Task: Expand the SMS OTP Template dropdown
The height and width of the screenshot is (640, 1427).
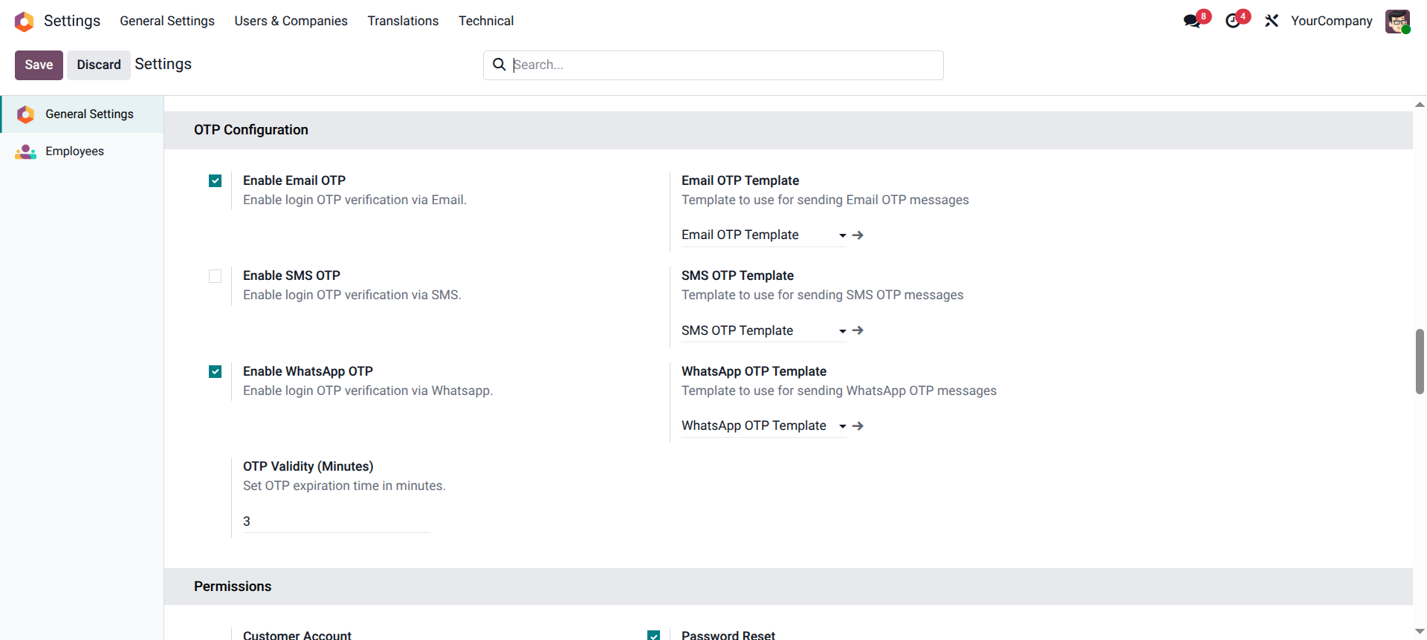Action: tap(842, 331)
